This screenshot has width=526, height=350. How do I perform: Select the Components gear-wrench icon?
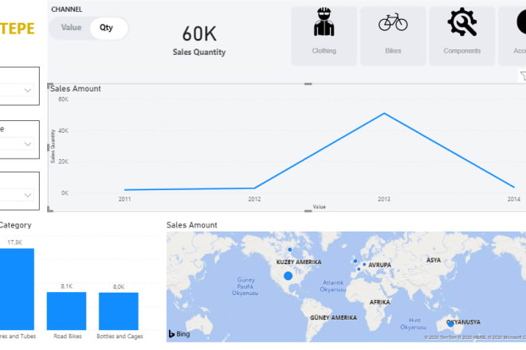[x=462, y=21]
